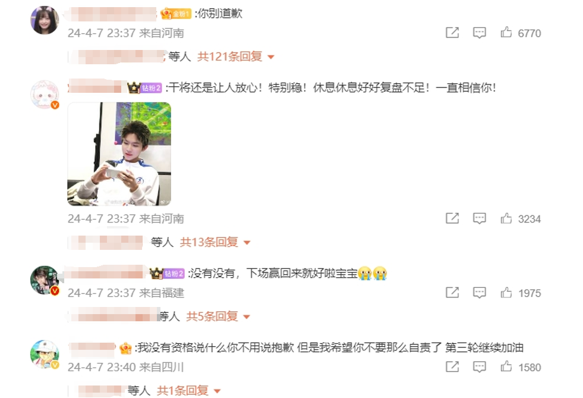Viewport: 583px width, 398px height.
Task: Share the comment from 福建
Action: [452, 293]
